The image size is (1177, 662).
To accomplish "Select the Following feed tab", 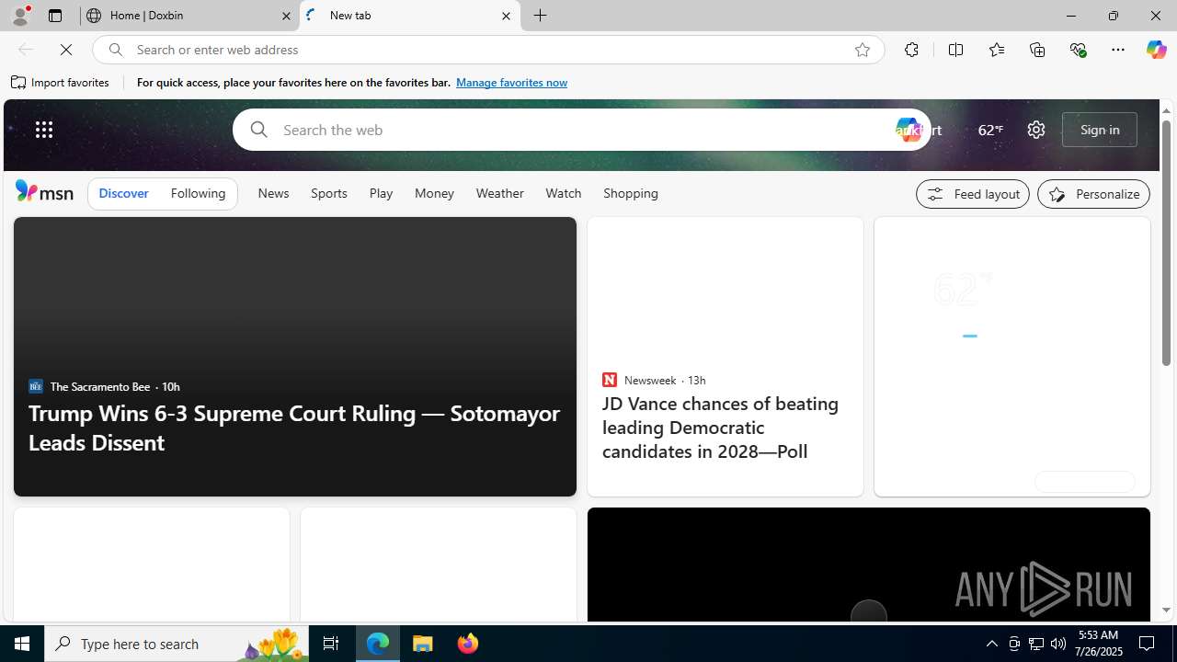I will coord(198,193).
